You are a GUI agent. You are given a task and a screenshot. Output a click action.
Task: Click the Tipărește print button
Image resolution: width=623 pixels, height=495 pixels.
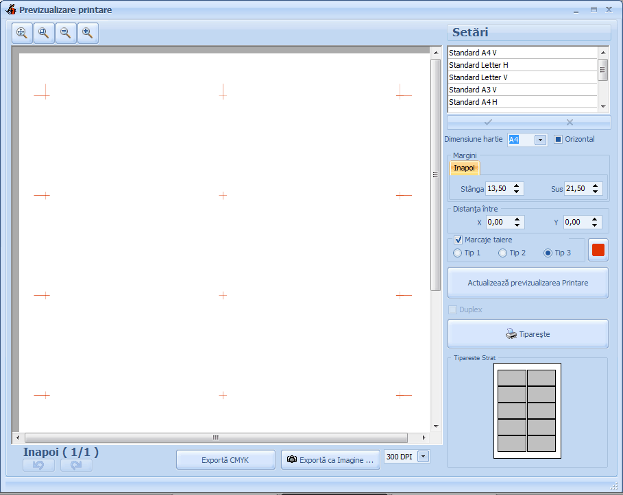coord(528,334)
